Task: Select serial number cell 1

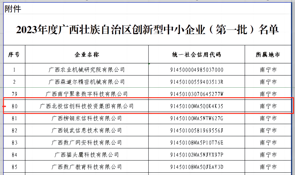Action: pos(14,70)
